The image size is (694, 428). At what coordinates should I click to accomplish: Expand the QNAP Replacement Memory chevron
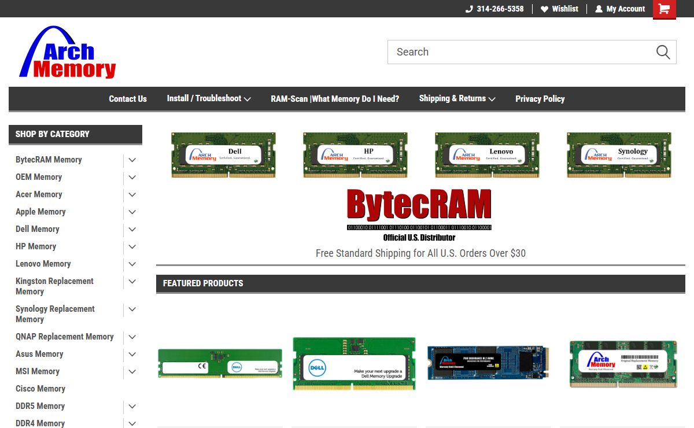[x=132, y=337]
